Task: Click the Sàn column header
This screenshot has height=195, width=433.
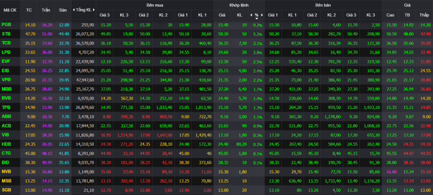Action: 63,10
